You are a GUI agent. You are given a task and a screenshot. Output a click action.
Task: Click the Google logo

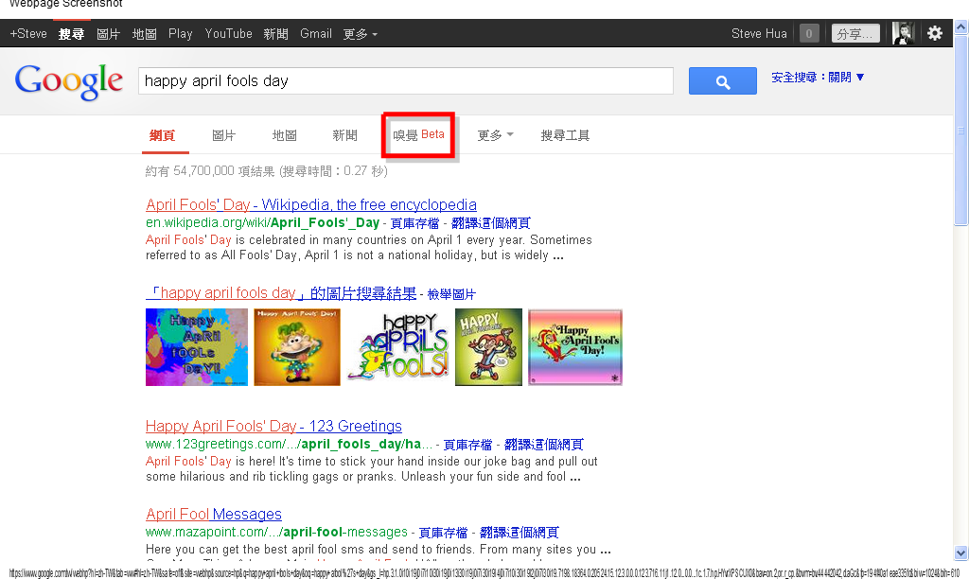click(68, 81)
